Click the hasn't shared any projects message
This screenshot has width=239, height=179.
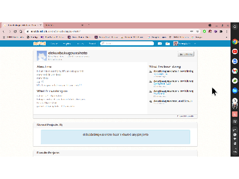pos(116,135)
